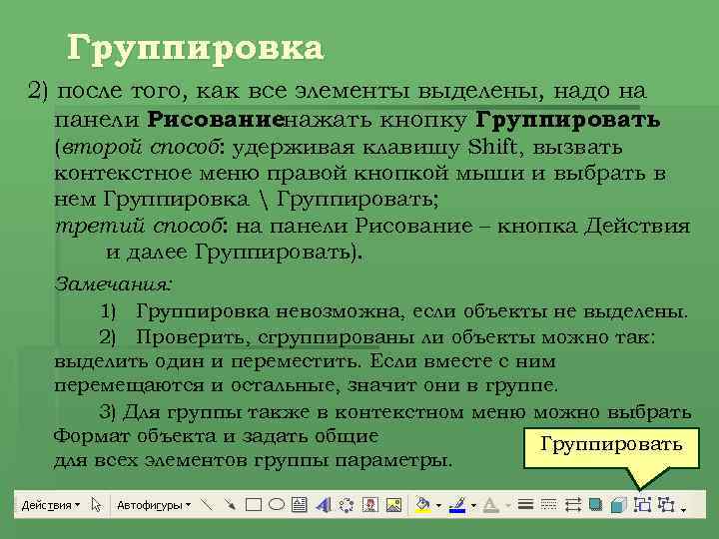Expand the font color dropdown arrow

pyautogui.click(x=508, y=506)
